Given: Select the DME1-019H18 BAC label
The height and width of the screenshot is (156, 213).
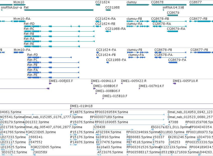Looking at the screenshot, I should (81, 106).
